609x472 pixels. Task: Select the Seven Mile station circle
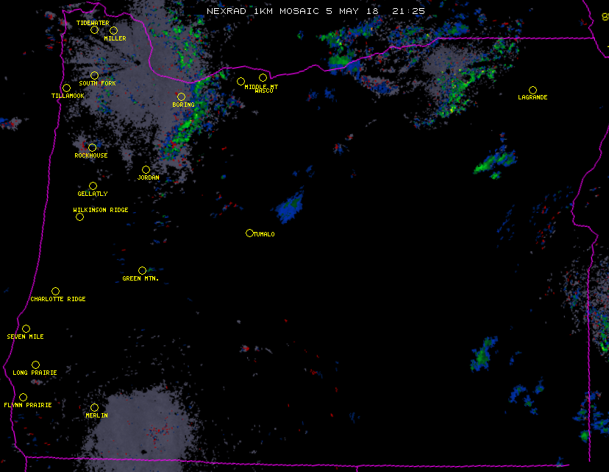tap(26, 328)
